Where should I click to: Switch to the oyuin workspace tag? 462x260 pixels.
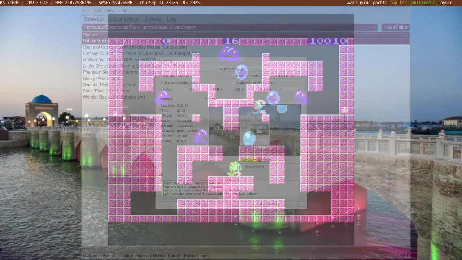point(446,3)
